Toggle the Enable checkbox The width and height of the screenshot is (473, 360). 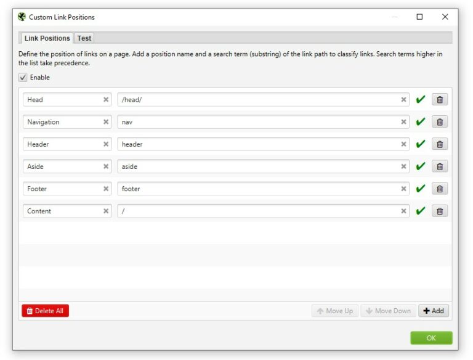[23, 78]
